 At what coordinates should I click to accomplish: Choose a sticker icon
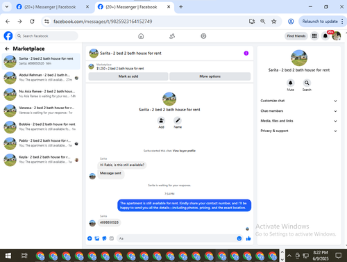(104, 238)
